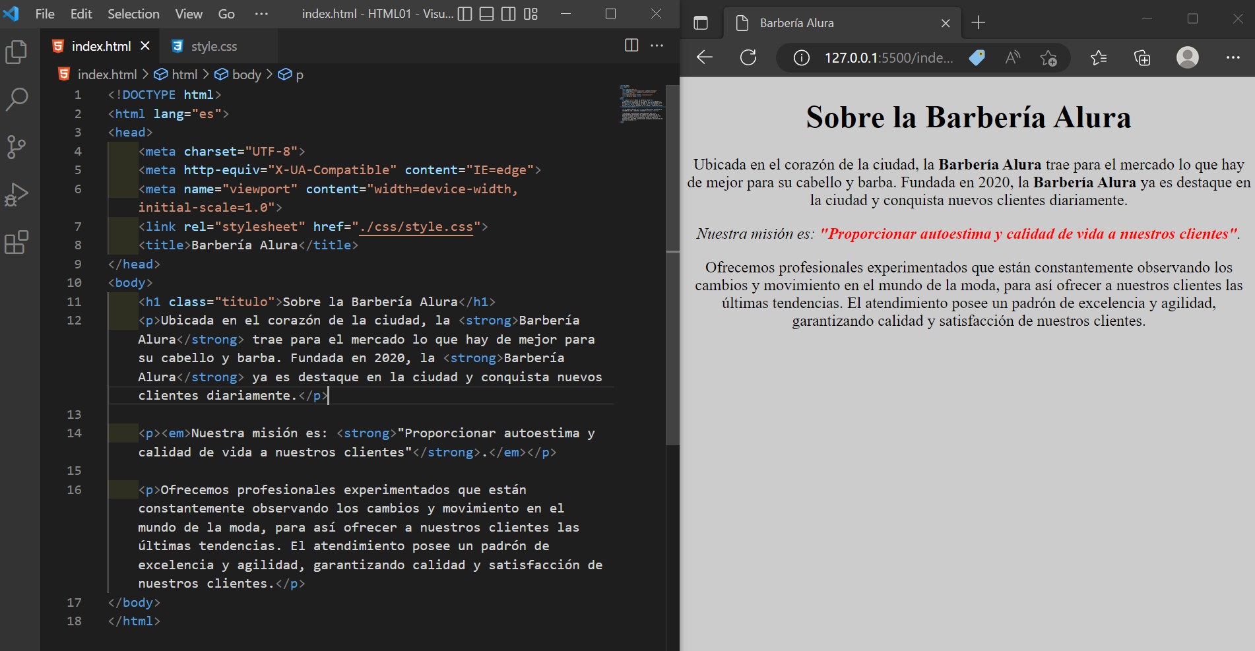Minimize the VS Code window
The image size is (1255, 651).
[x=565, y=14]
